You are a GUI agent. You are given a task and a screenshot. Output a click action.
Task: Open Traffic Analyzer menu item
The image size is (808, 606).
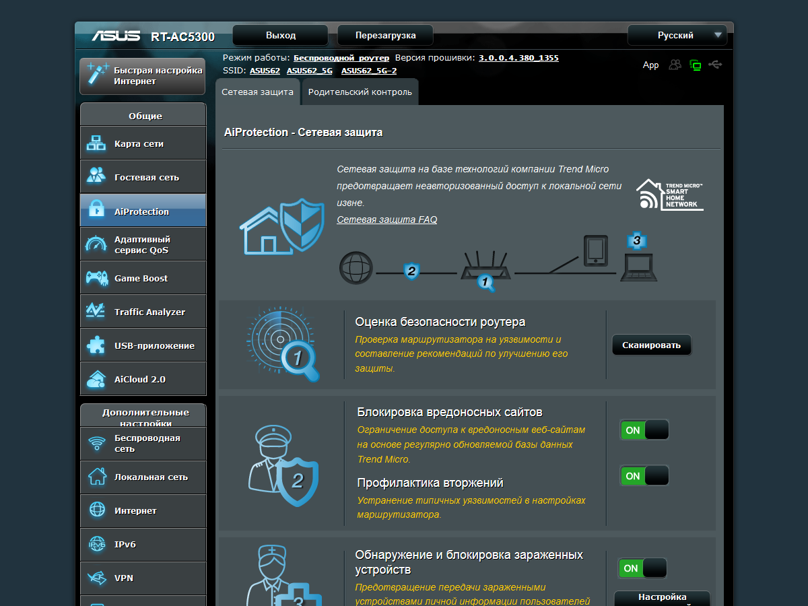(x=143, y=312)
